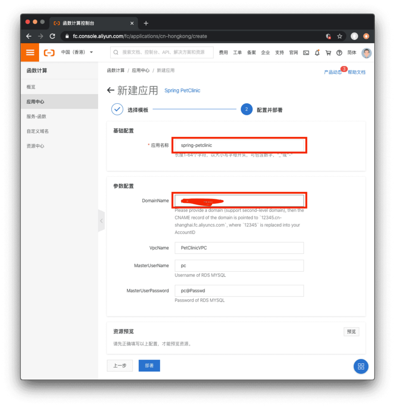Click the 上一步 button
This screenshot has height=407, width=395.
120,365
